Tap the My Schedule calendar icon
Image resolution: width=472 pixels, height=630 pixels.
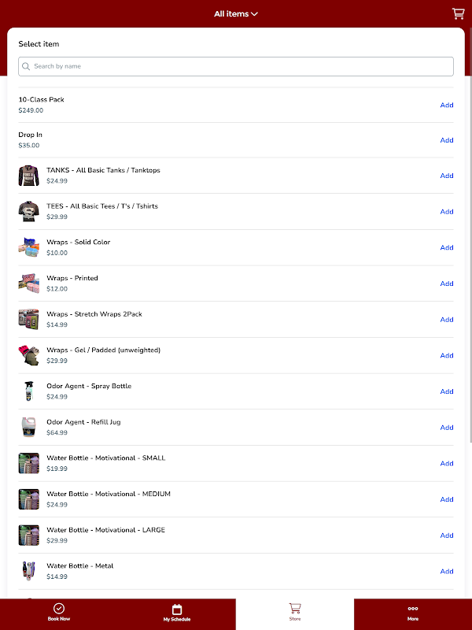[177, 609]
